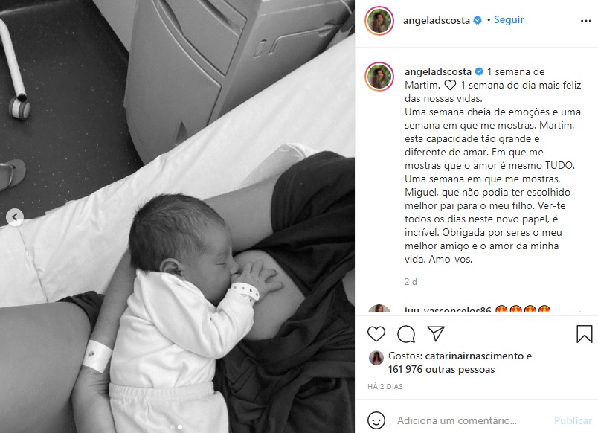Select the first carousel dot indicator
Screen dimensions: 598x433
[173, 427]
